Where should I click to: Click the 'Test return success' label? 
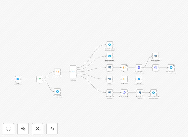click(110, 49)
